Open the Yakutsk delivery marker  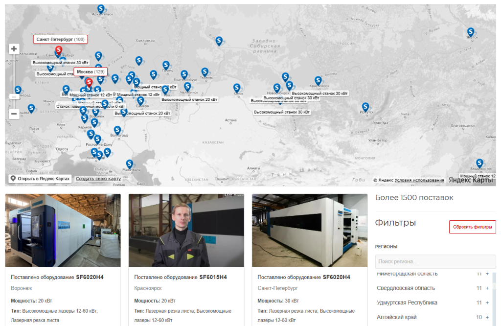pyautogui.click(x=471, y=32)
